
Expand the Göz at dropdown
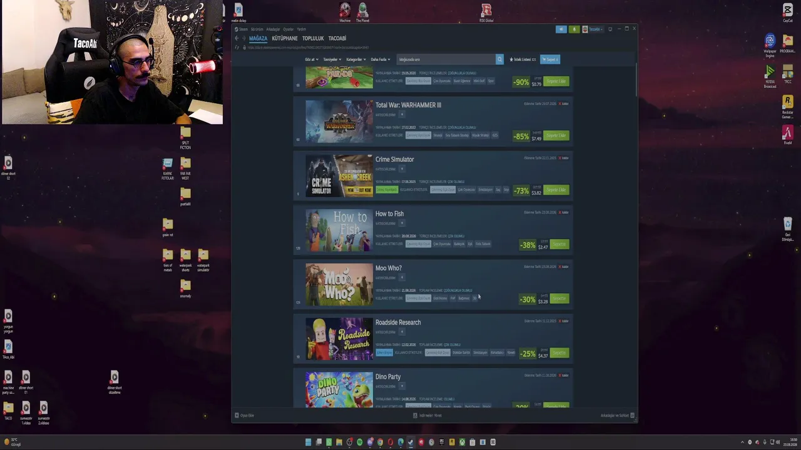[312, 59]
